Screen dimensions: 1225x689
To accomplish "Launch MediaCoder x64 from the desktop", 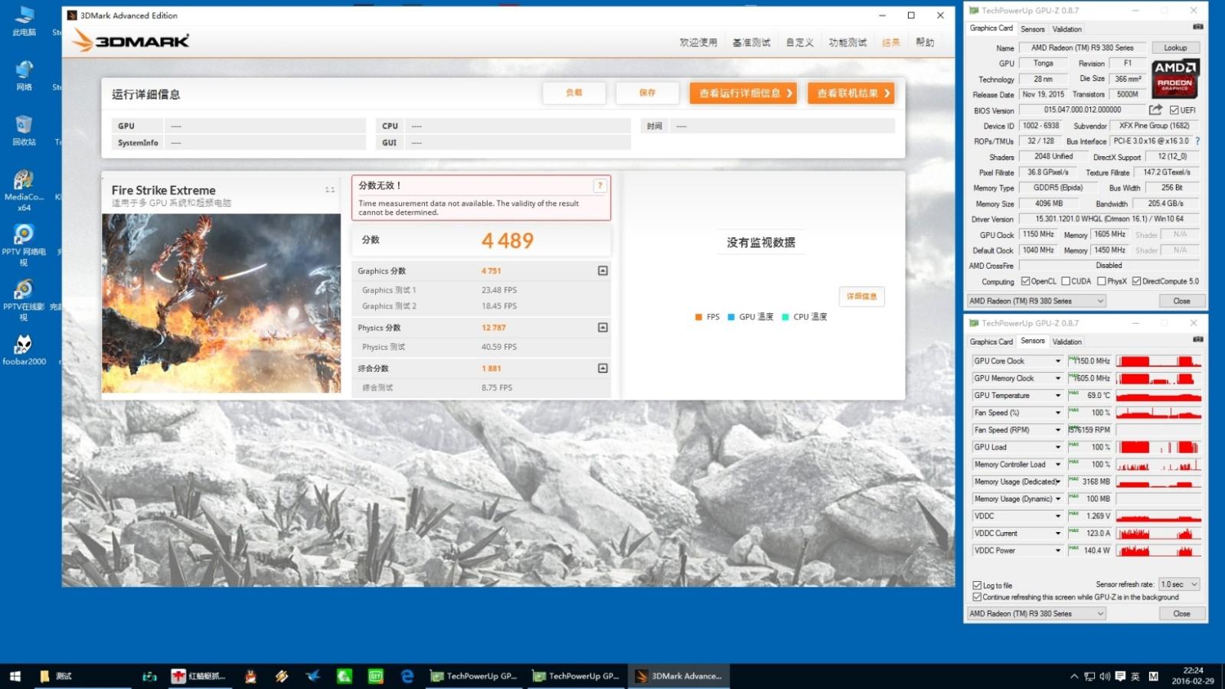I will (24, 190).
